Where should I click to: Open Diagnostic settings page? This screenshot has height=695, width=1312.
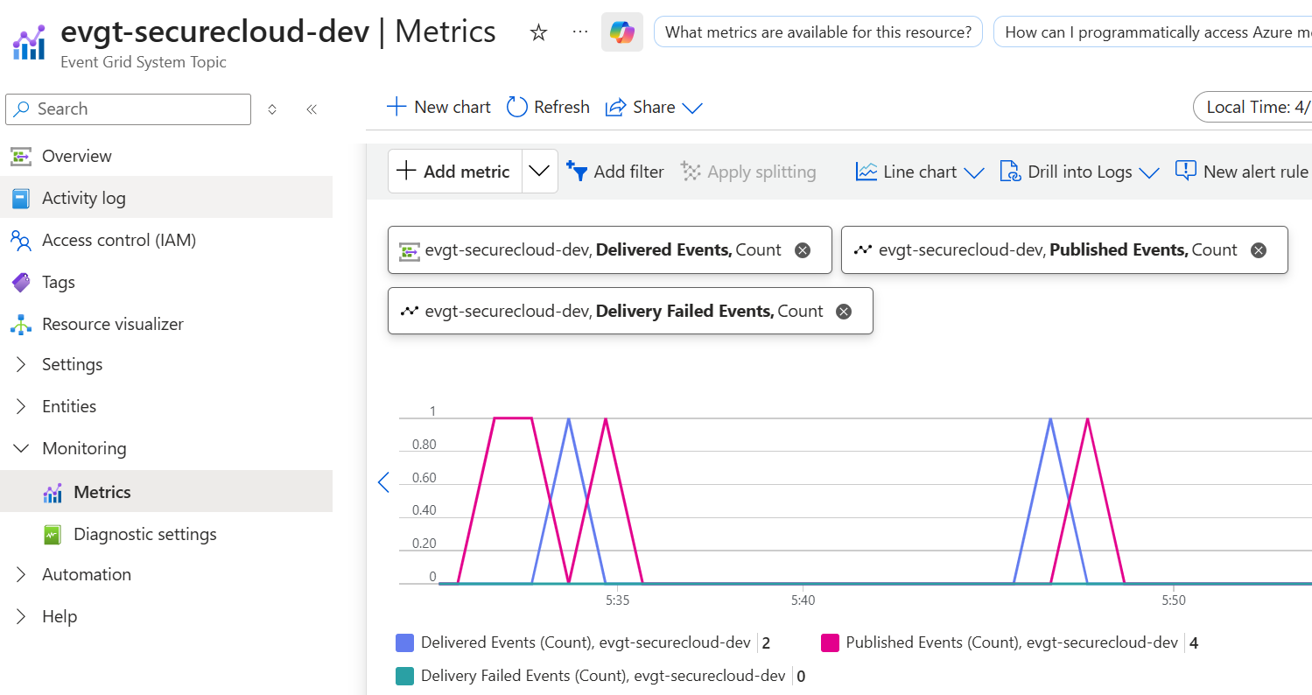pos(144,534)
